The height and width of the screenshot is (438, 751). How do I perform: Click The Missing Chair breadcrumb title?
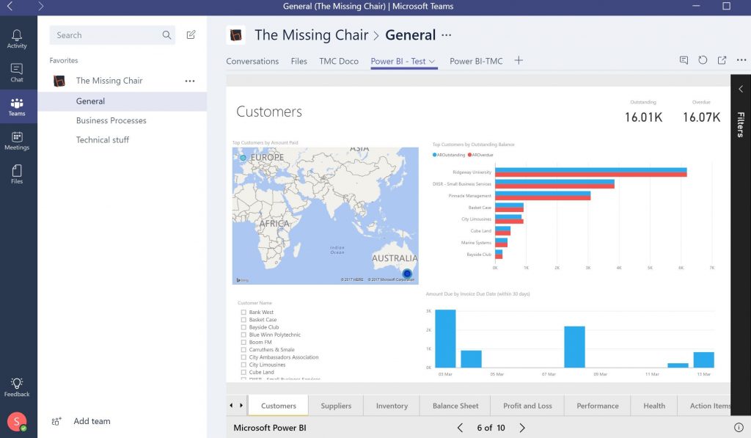[x=311, y=35]
